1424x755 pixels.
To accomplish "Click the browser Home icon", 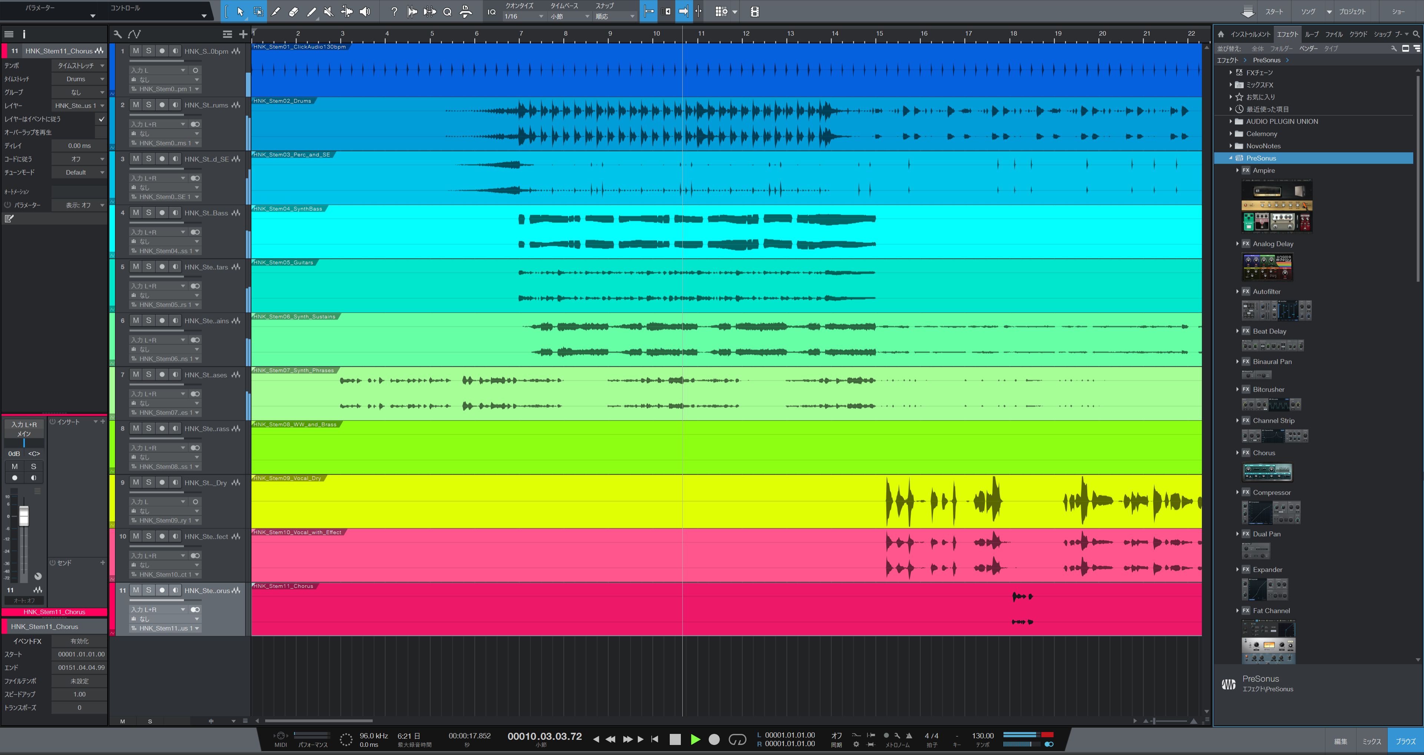I will click(1221, 34).
